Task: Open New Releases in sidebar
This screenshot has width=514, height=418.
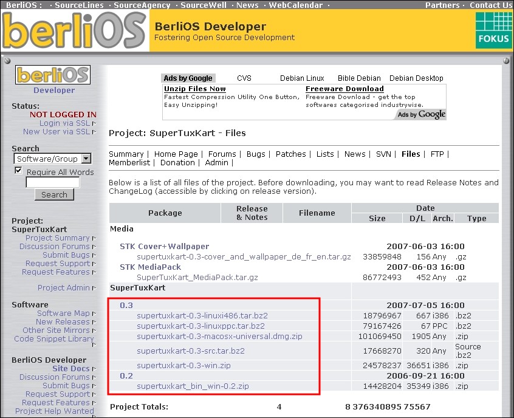Action: (63, 322)
